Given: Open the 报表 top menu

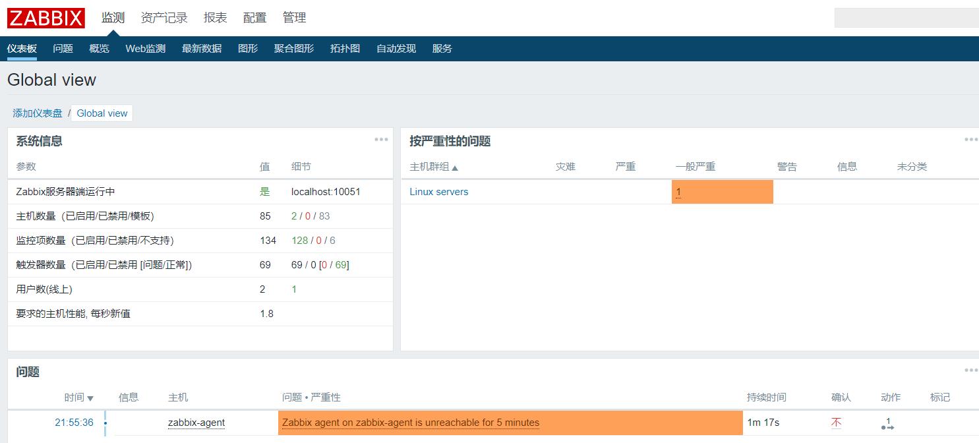Looking at the screenshot, I should point(216,18).
